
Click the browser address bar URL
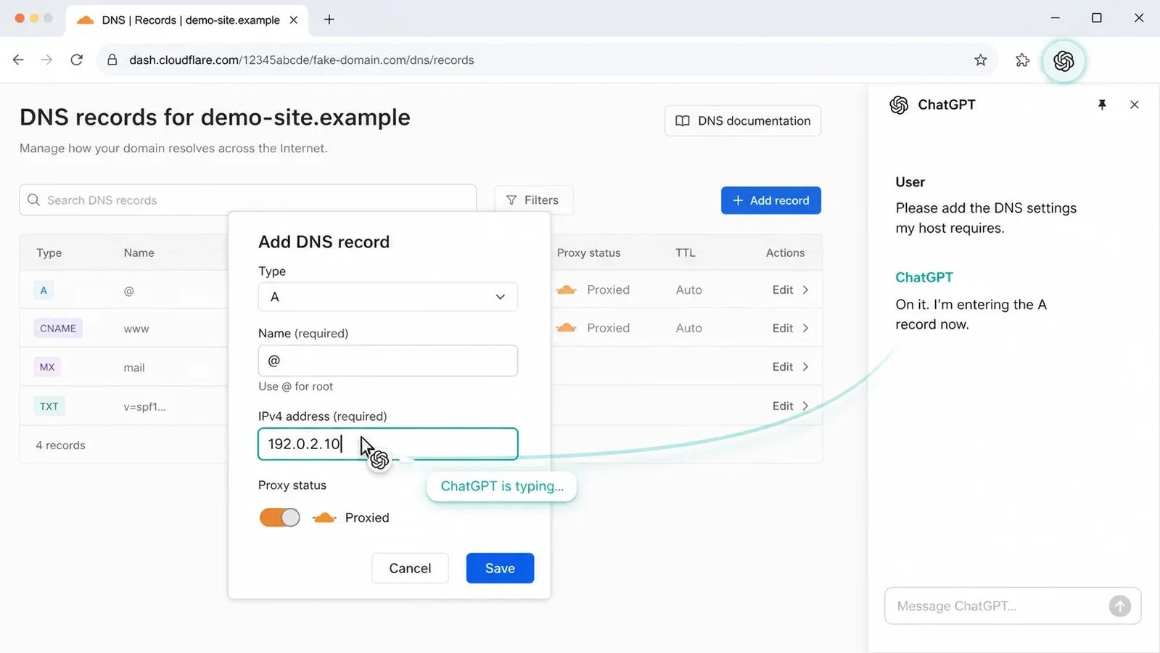click(302, 60)
